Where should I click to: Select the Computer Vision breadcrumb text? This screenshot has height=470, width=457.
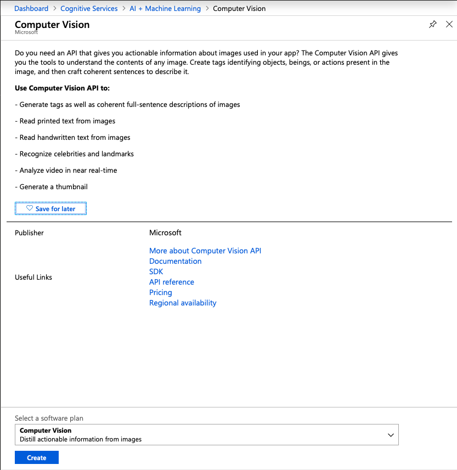click(x=239, y=8)
